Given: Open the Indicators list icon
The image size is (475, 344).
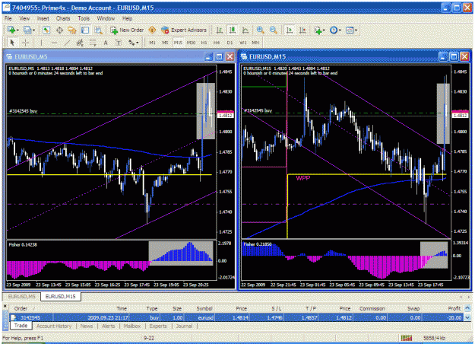Looking at the screenshot, I should (318, 30).
